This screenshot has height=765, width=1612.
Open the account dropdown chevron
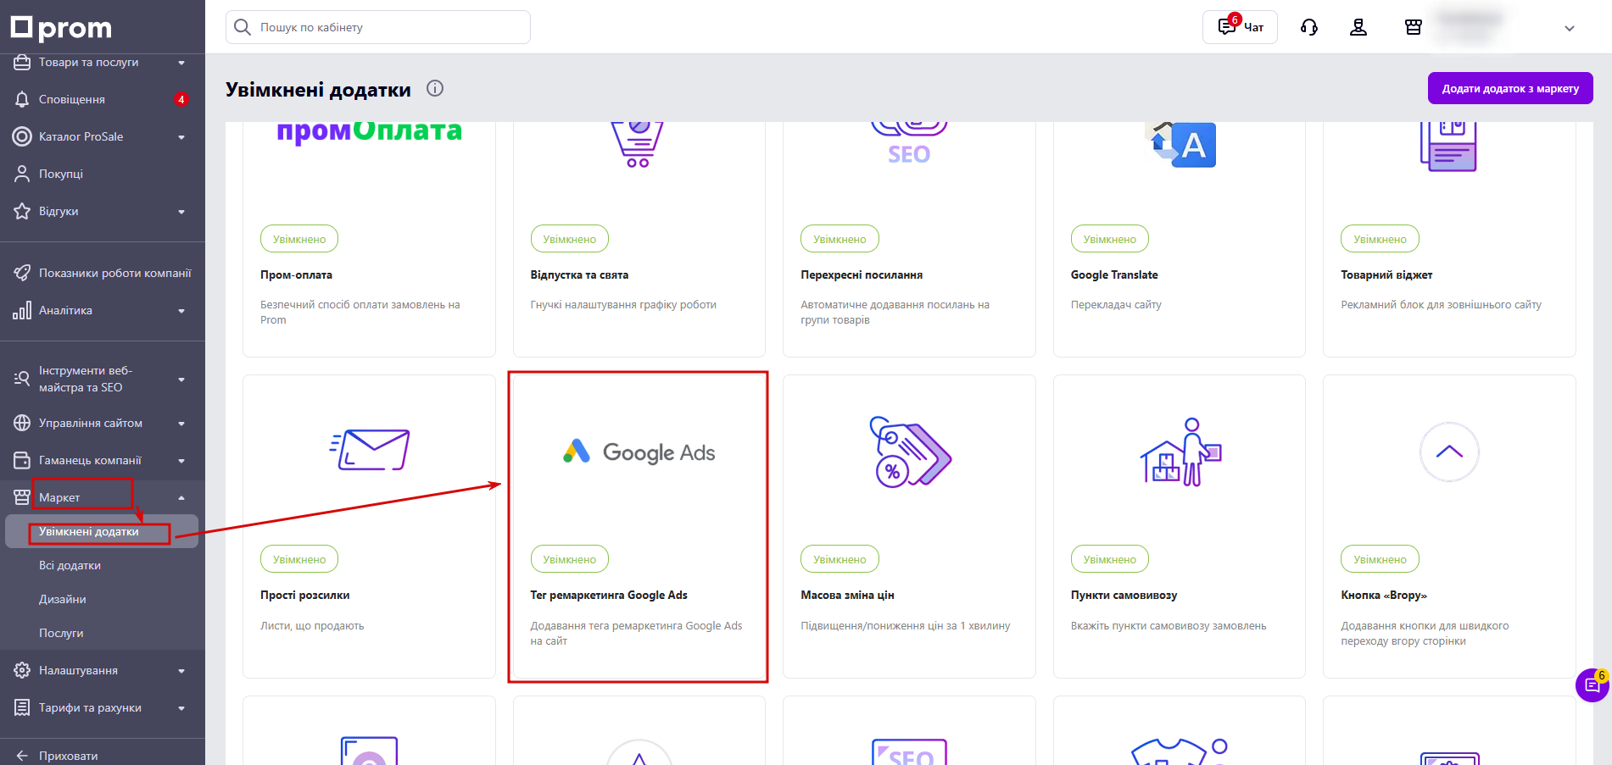[1569, 28]
